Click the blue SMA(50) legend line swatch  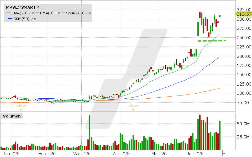[10, 19]
